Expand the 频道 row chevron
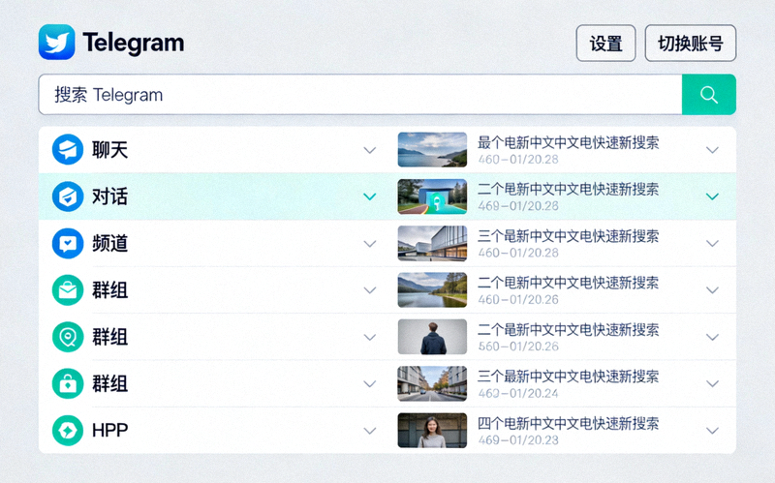Image resolution: width=775 pixels, height=483 pixels. [370, 244]
